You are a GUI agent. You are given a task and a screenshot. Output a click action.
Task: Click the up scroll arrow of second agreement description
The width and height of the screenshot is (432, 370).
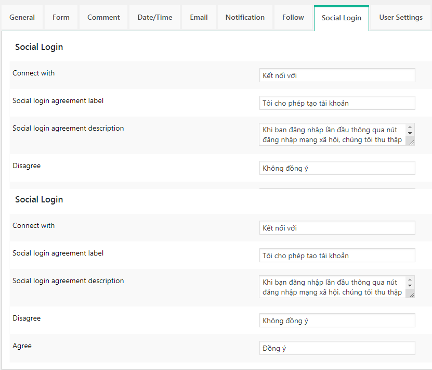pos(410,279)
